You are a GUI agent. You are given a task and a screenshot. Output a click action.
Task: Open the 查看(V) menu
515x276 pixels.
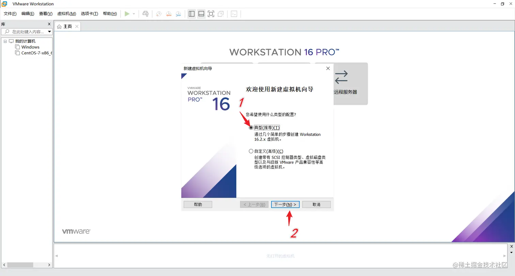point(46,14)
